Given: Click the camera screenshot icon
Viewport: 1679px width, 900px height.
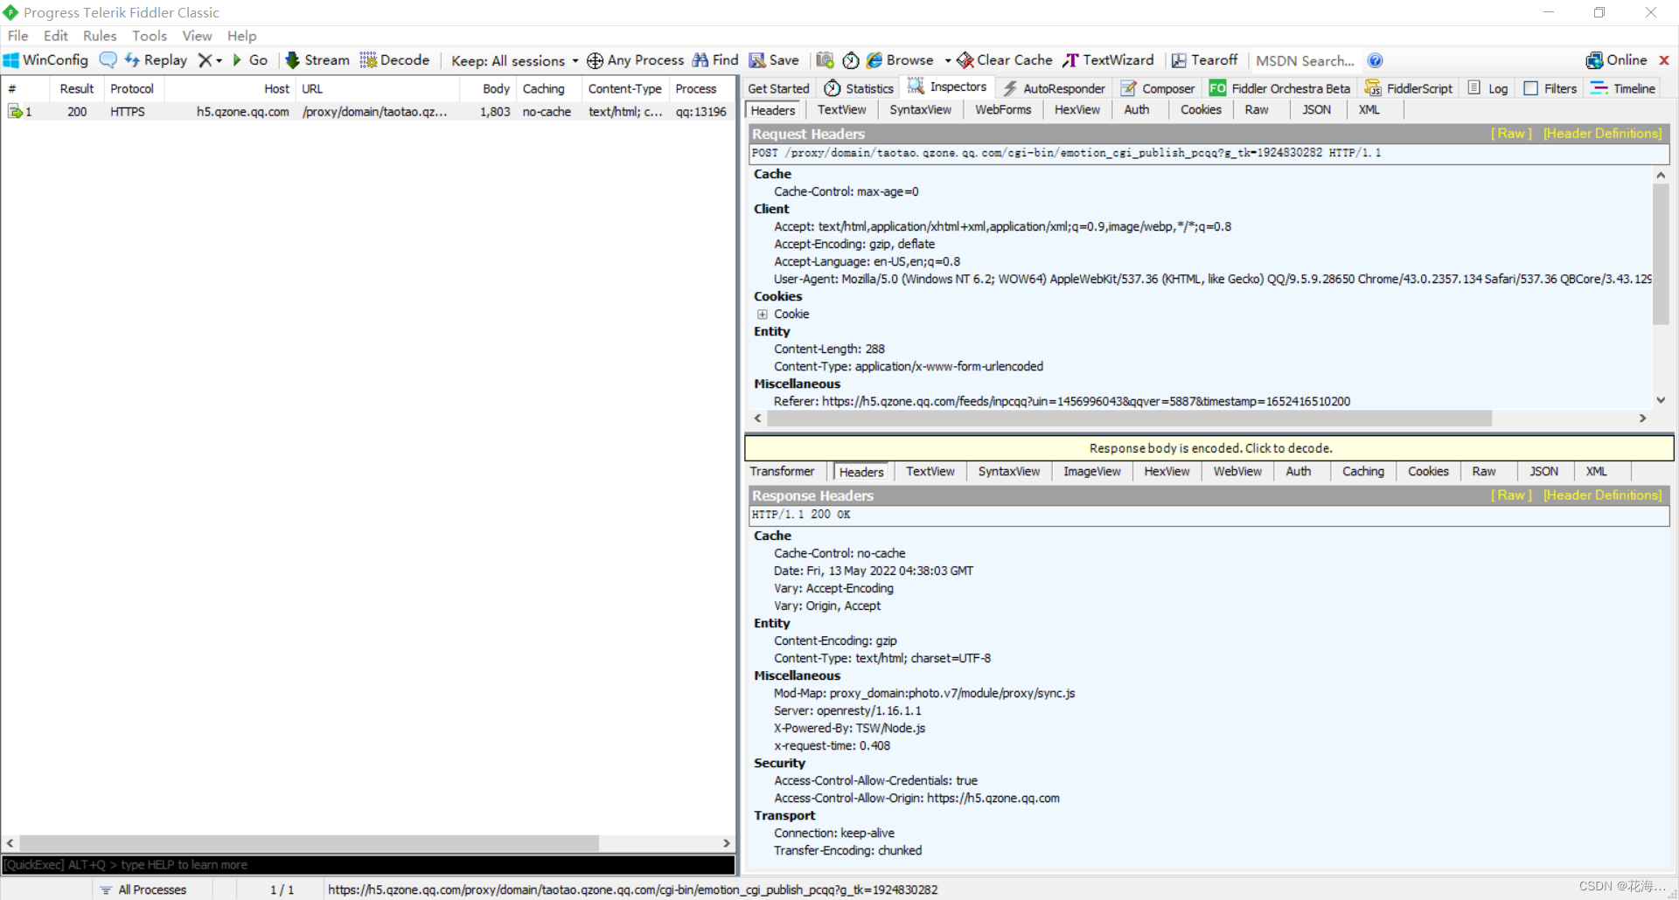Looking at the screenshot, I should tap(825, 60).
